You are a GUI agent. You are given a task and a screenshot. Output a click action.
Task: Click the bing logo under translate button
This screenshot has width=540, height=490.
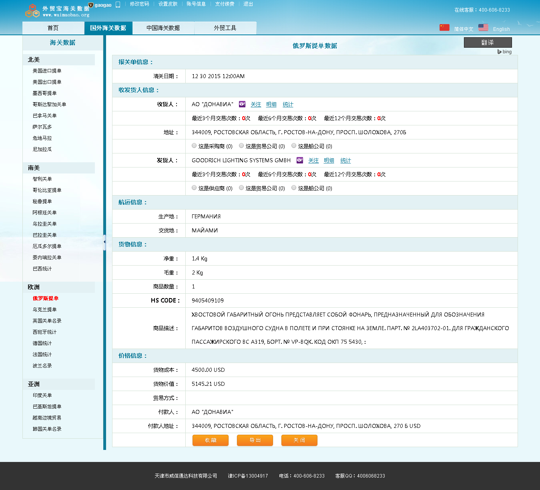point(504,52)
